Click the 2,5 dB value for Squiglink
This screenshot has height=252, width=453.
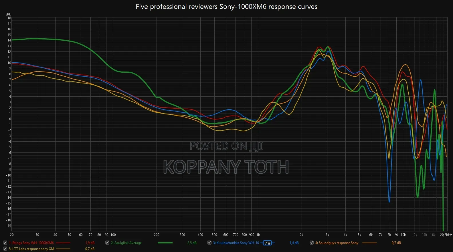(192, 243)
